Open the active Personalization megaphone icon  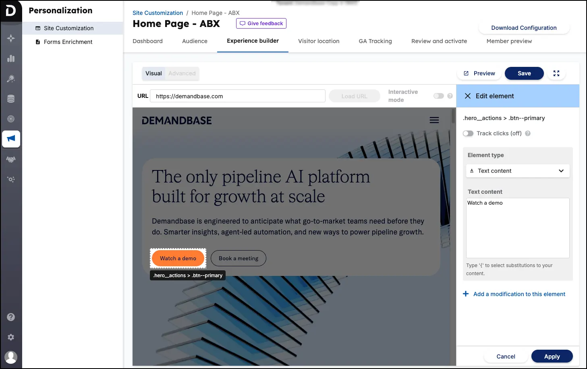pyautogui.click(x=11, y=139)
